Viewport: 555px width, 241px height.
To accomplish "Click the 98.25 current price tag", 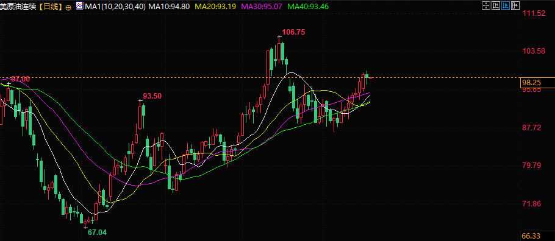I will click(532, 83).
